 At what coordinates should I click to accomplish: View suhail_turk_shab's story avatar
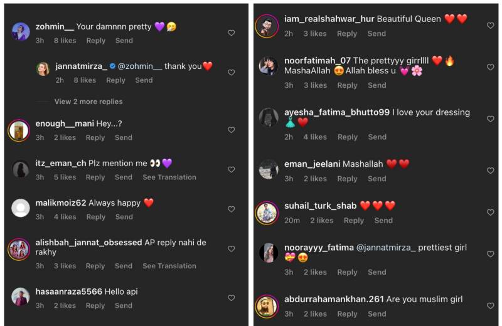[267, 213]
